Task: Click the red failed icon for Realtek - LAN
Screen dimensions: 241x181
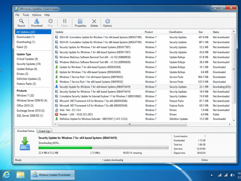Action: pos(57,114)
